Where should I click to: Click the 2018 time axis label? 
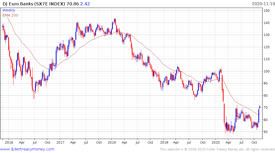[112, 142]
